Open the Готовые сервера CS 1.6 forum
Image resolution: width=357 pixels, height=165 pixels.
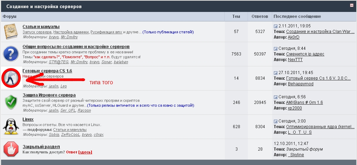(x=47, y=71)
